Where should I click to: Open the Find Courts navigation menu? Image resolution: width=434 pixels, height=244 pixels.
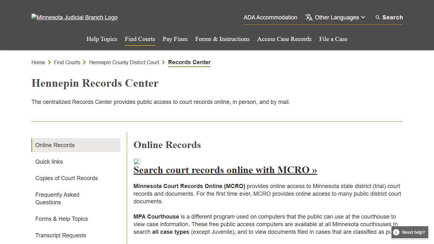(x=140, y=39)
